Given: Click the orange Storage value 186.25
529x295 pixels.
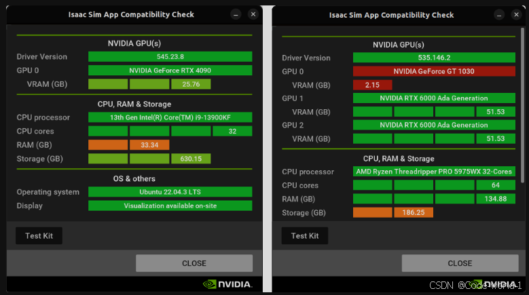Looking at the screenshot, I should pyautogui.click(x=414, y=212).
